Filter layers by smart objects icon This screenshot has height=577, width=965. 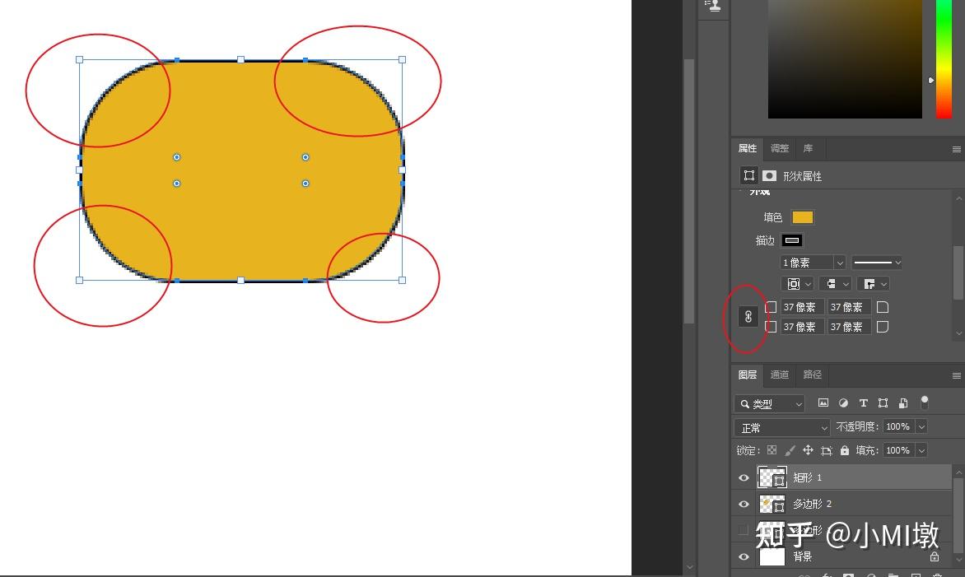(x=903, y=403)
